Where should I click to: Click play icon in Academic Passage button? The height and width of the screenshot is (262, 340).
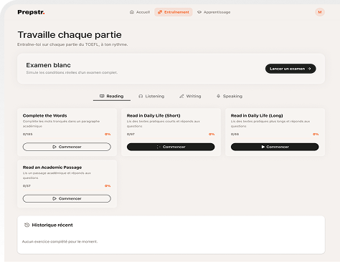point(55,198)
